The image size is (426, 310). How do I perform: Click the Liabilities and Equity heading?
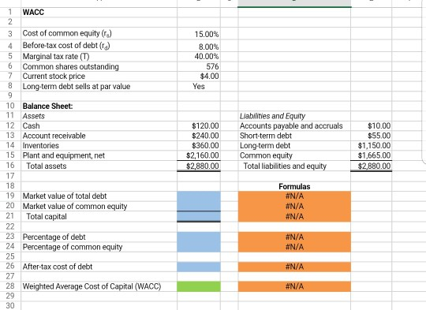click(x=272, y=116)
